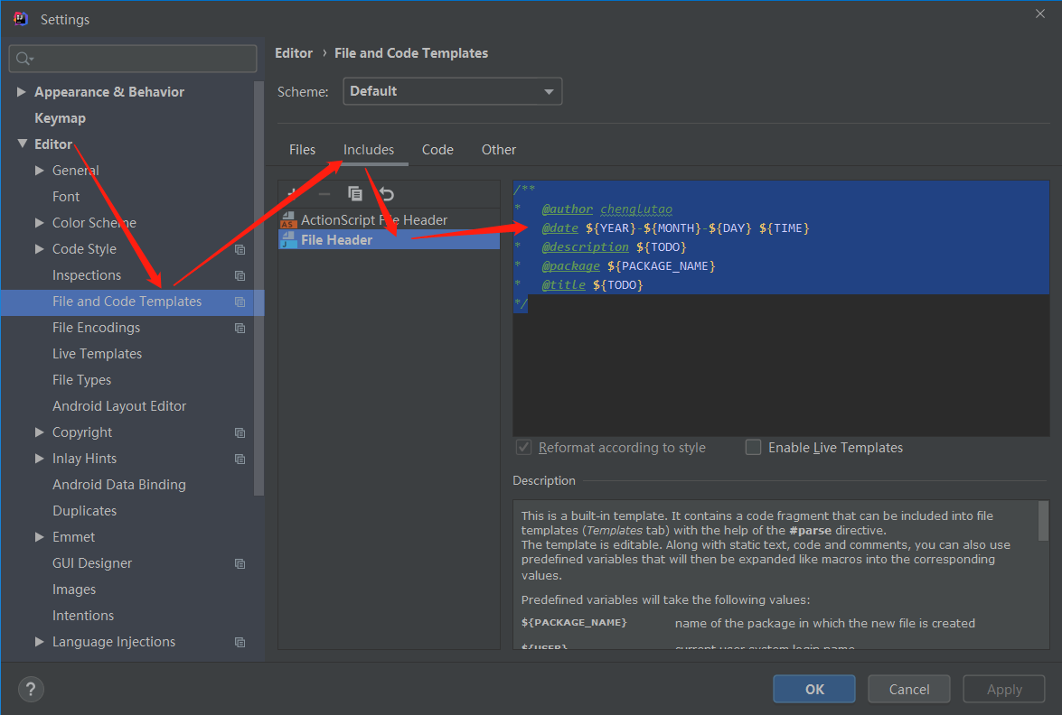Image resolution: width=1062 pixels, height=715 pixels.
Task: Expand the General node arrow
Action: pos(39,171)
